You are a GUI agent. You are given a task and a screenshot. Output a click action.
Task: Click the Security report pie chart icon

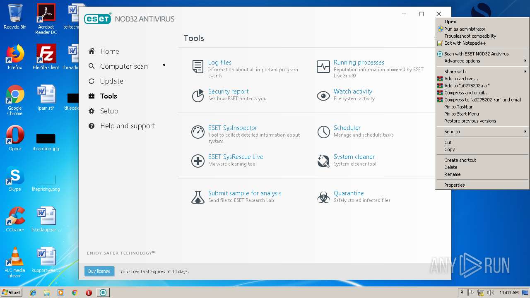[x=198, y=96]
